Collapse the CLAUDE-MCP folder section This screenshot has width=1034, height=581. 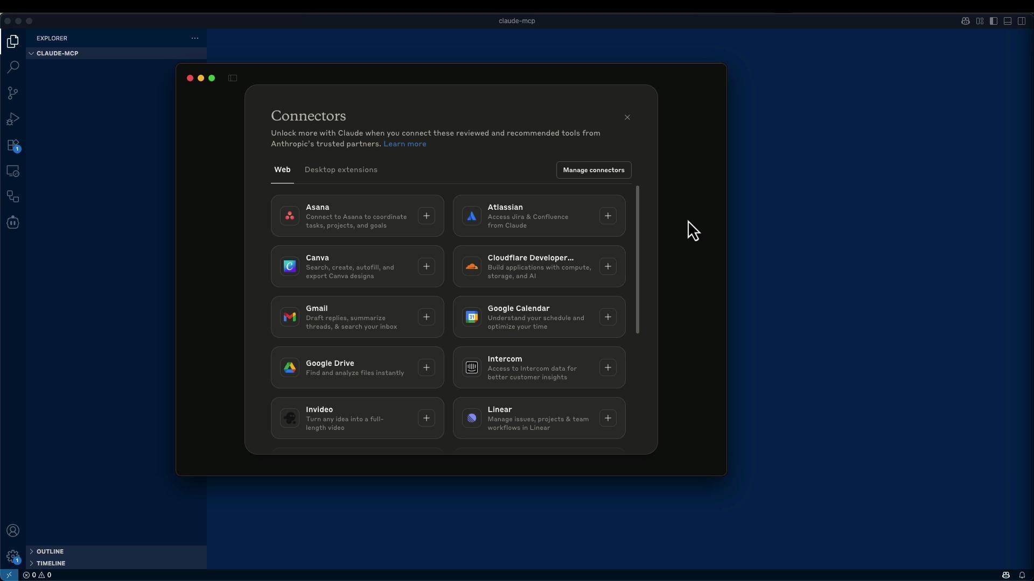tap(116, 53)
